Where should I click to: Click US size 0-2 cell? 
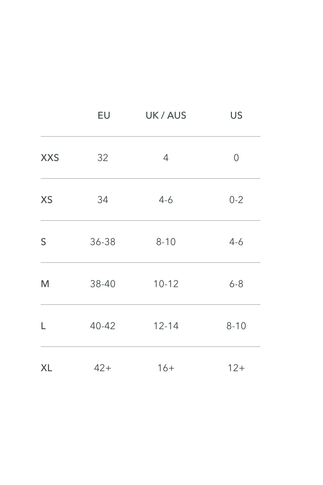pos(236,200)
